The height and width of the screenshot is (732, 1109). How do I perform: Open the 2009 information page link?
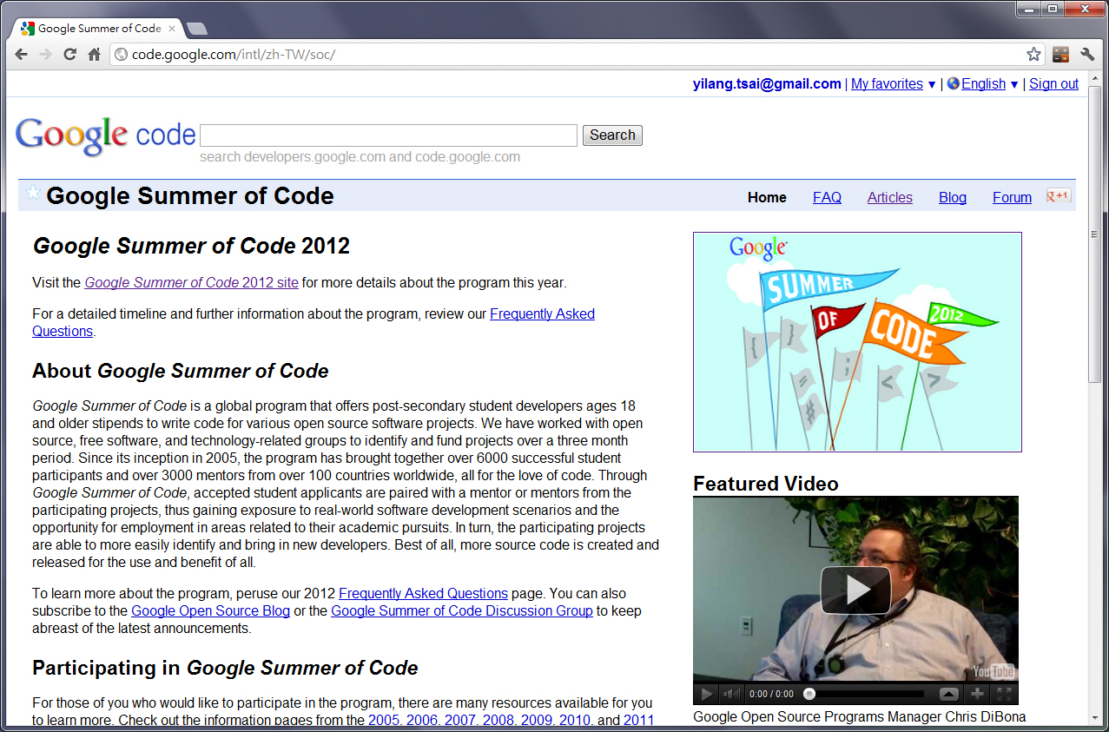click(x=538, y=721)
